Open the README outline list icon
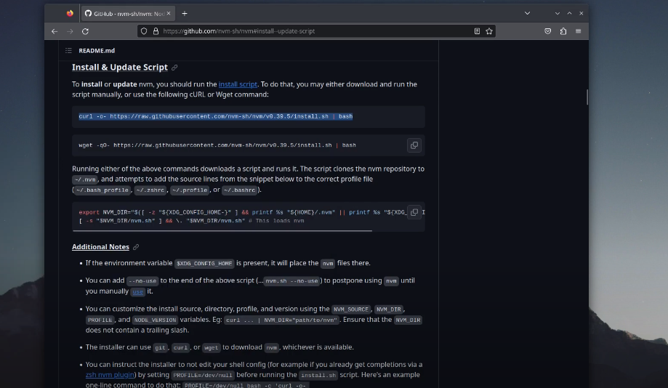Image resolution: width=668 pixels, height=388 pixels. click(68, 51)
